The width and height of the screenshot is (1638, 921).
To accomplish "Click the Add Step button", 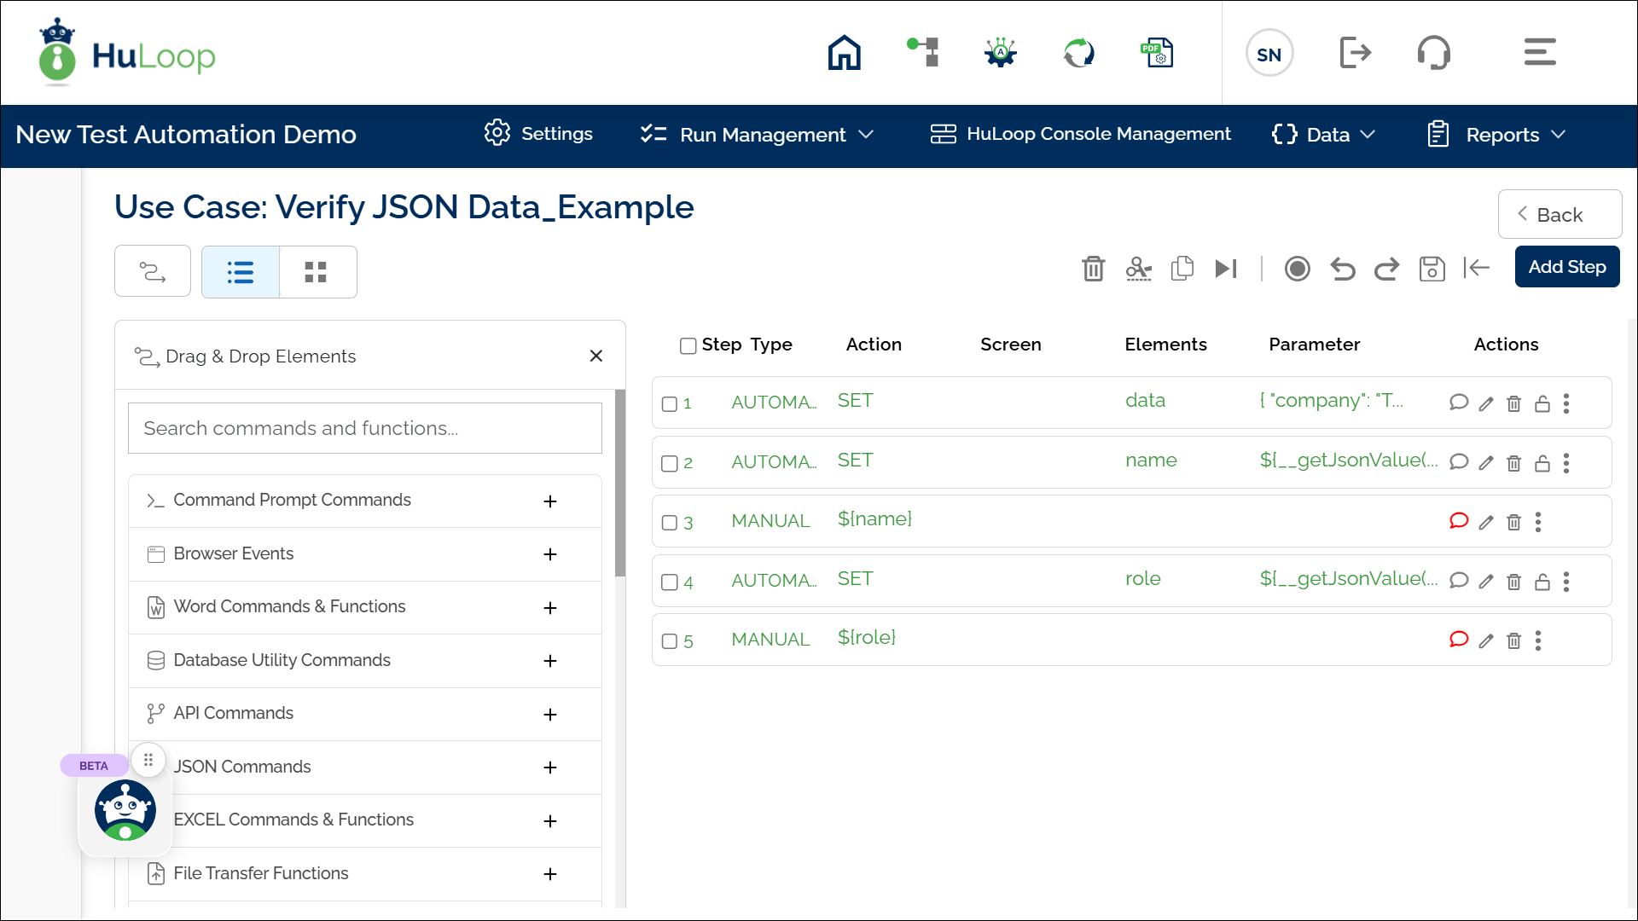I will click(1566, 267).
